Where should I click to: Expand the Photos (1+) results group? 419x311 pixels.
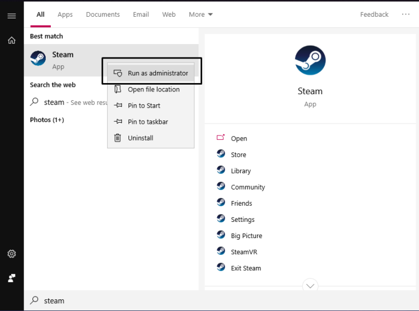point(47,120)
